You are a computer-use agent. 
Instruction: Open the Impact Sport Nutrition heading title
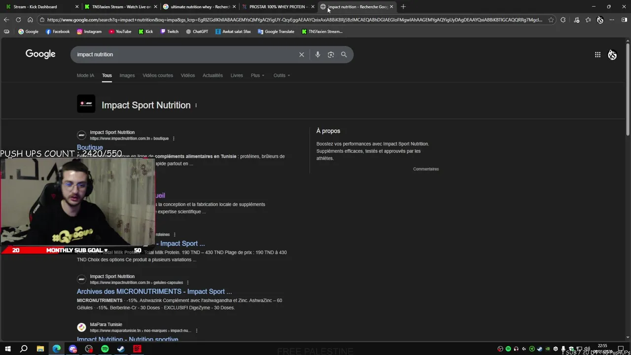(x=146, y=105)
